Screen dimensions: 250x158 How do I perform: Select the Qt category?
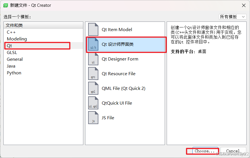pyautogui.click(x=43, y=46)
